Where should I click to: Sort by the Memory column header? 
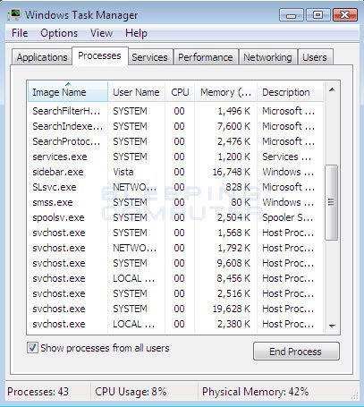[x=225, y=92]
